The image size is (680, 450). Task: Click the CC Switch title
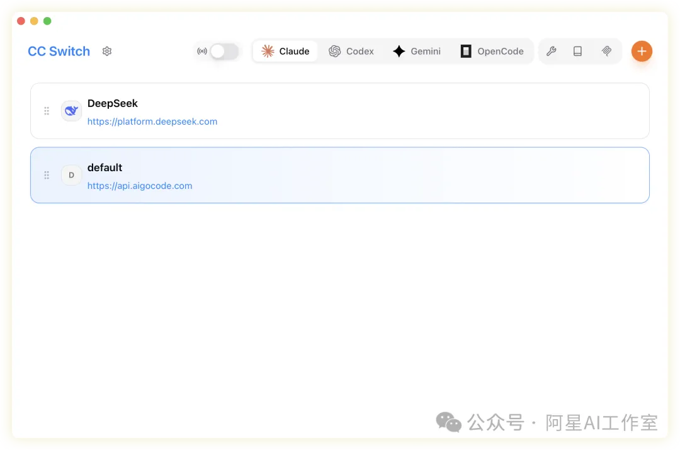pyautogui.click(x=59, y=52)
